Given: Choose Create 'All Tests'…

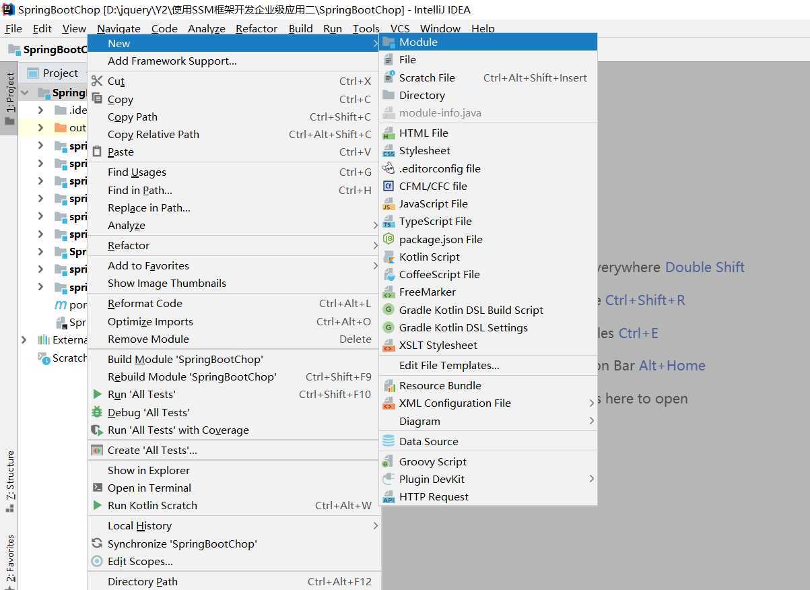Looking at the screenshot, I should [234, 451].
